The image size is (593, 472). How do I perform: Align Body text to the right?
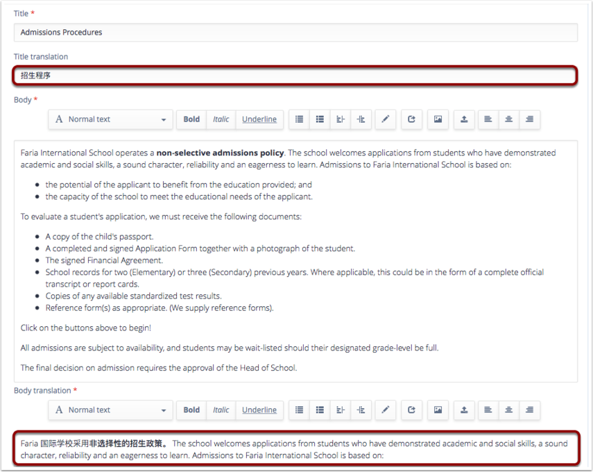(529, 119)
